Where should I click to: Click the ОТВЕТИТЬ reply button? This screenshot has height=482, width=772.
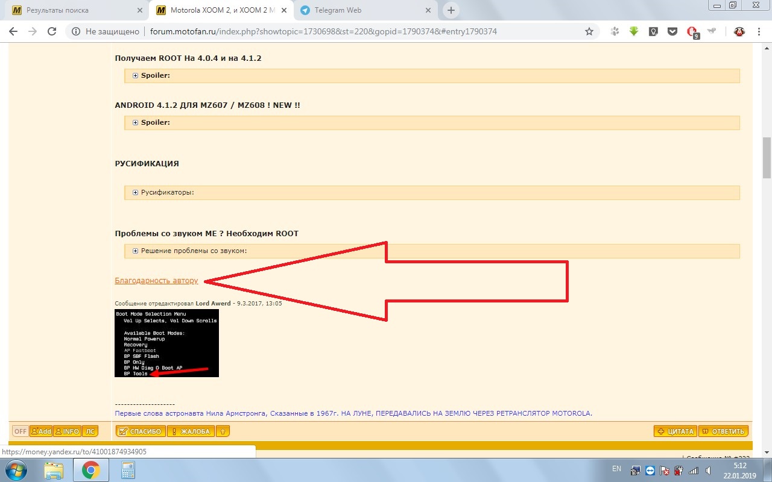pyautogui.click(x=724, y=431)
